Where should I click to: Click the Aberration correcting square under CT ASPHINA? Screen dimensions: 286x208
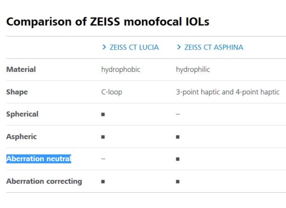click(x=178, y=182)
